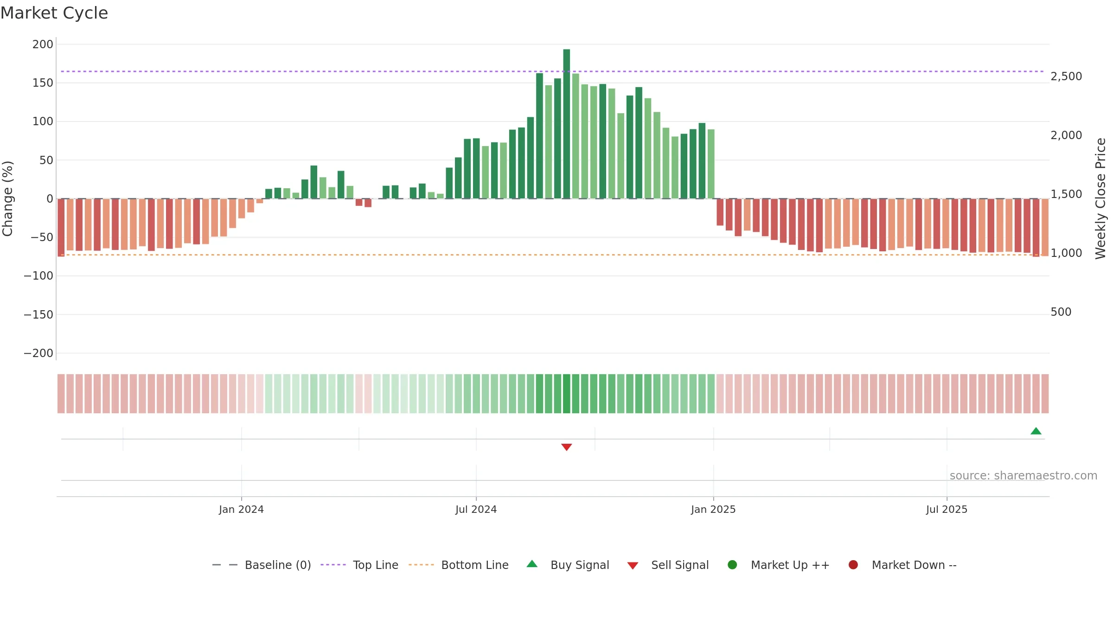The height and width of the screenshot is (626, 1113).
Task: Click the green Buy Signal legend triangle icon
Action: click(532, 564)
